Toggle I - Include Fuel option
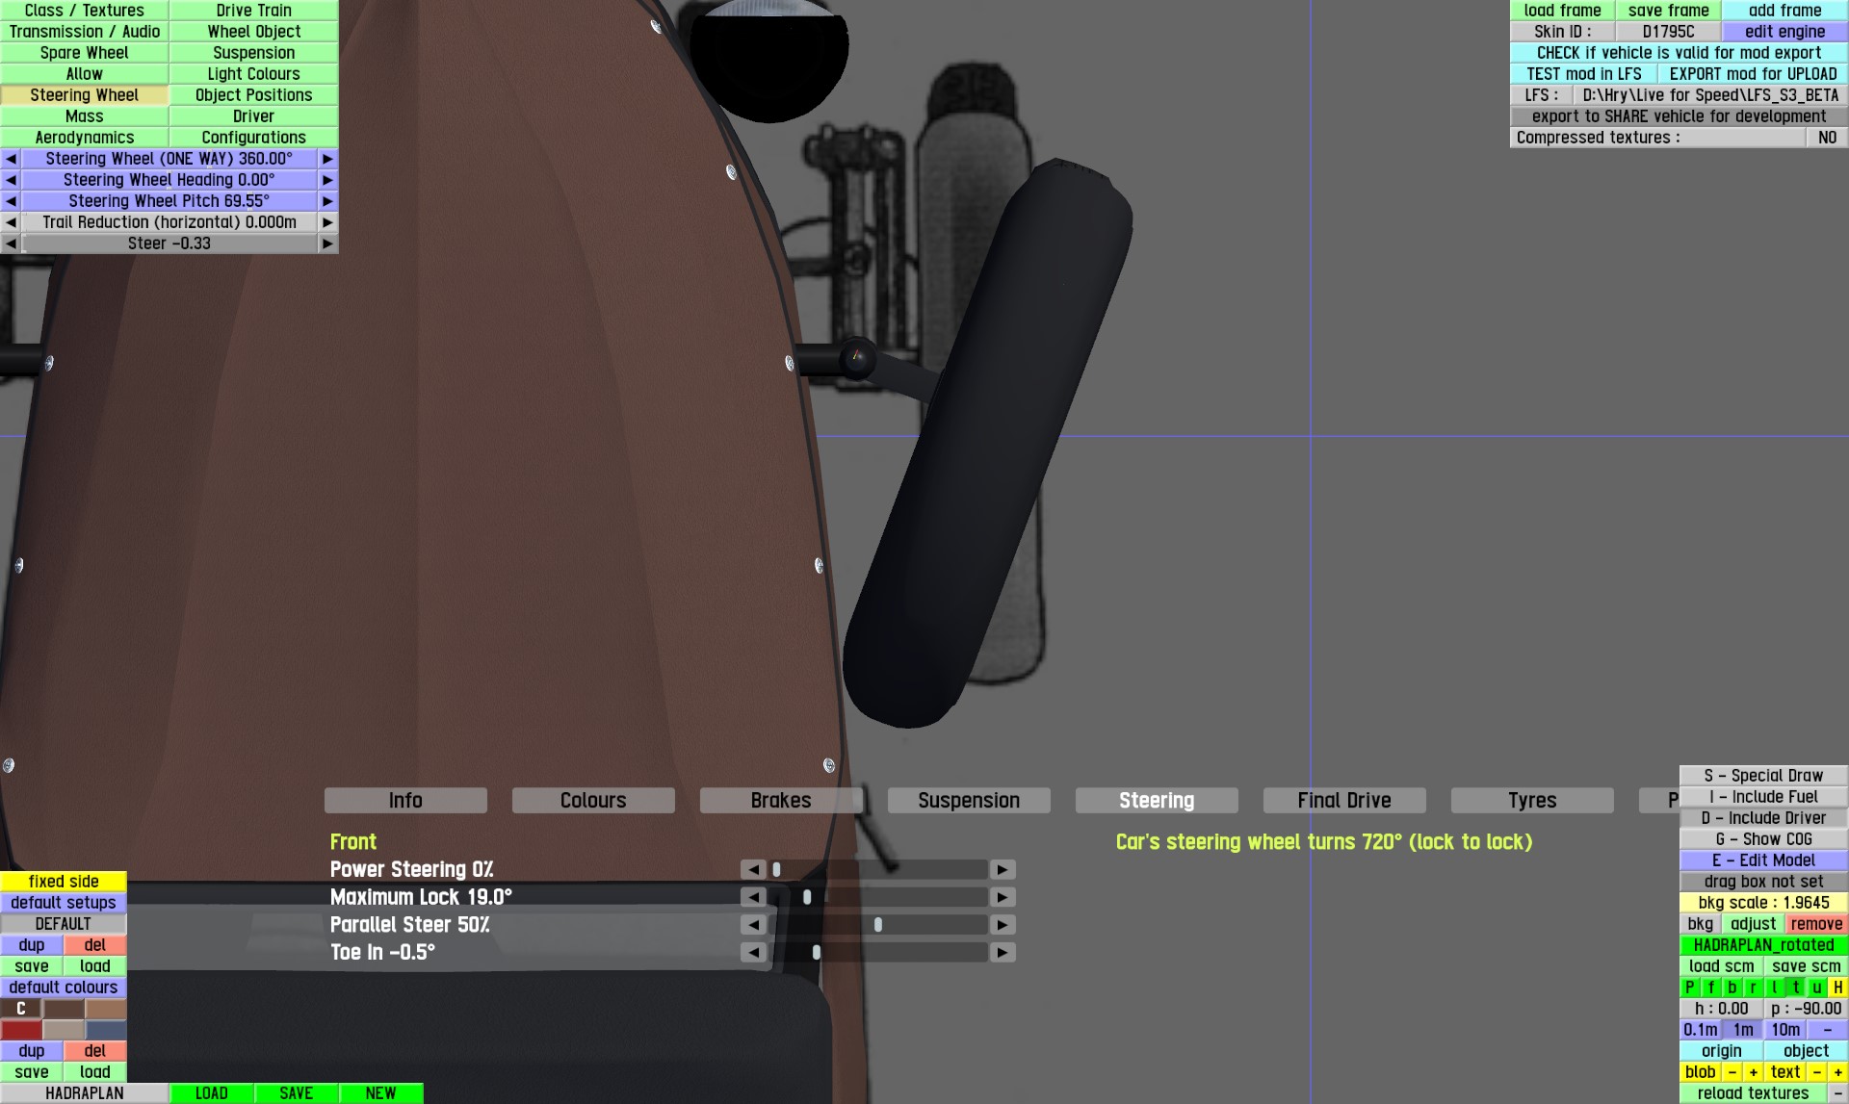This screenshot has height=1104, width=1849. pyautogui.click(x=1762, y=797)
